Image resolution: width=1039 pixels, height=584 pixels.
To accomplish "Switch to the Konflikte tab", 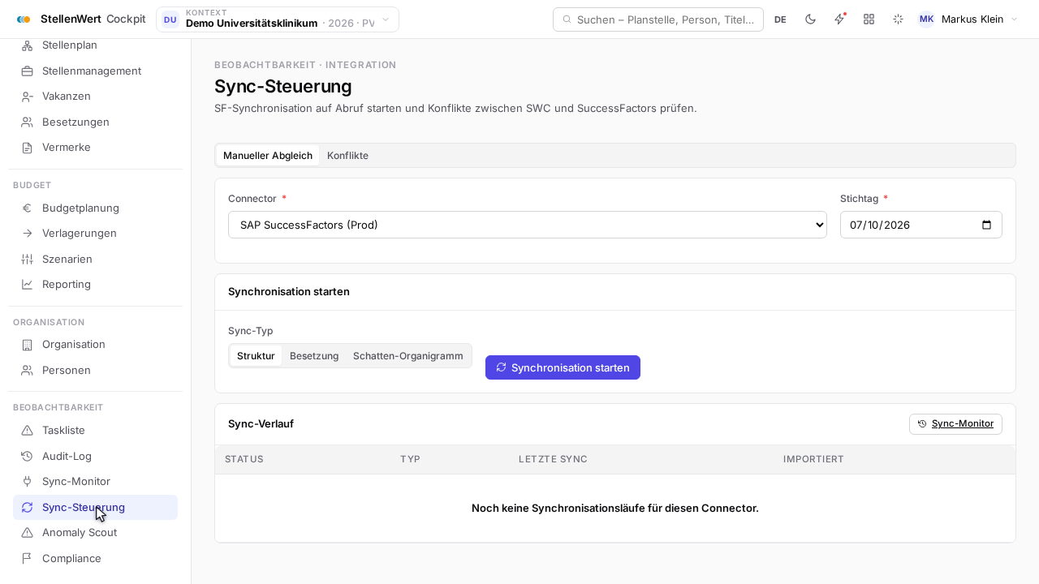I will 347,156.
